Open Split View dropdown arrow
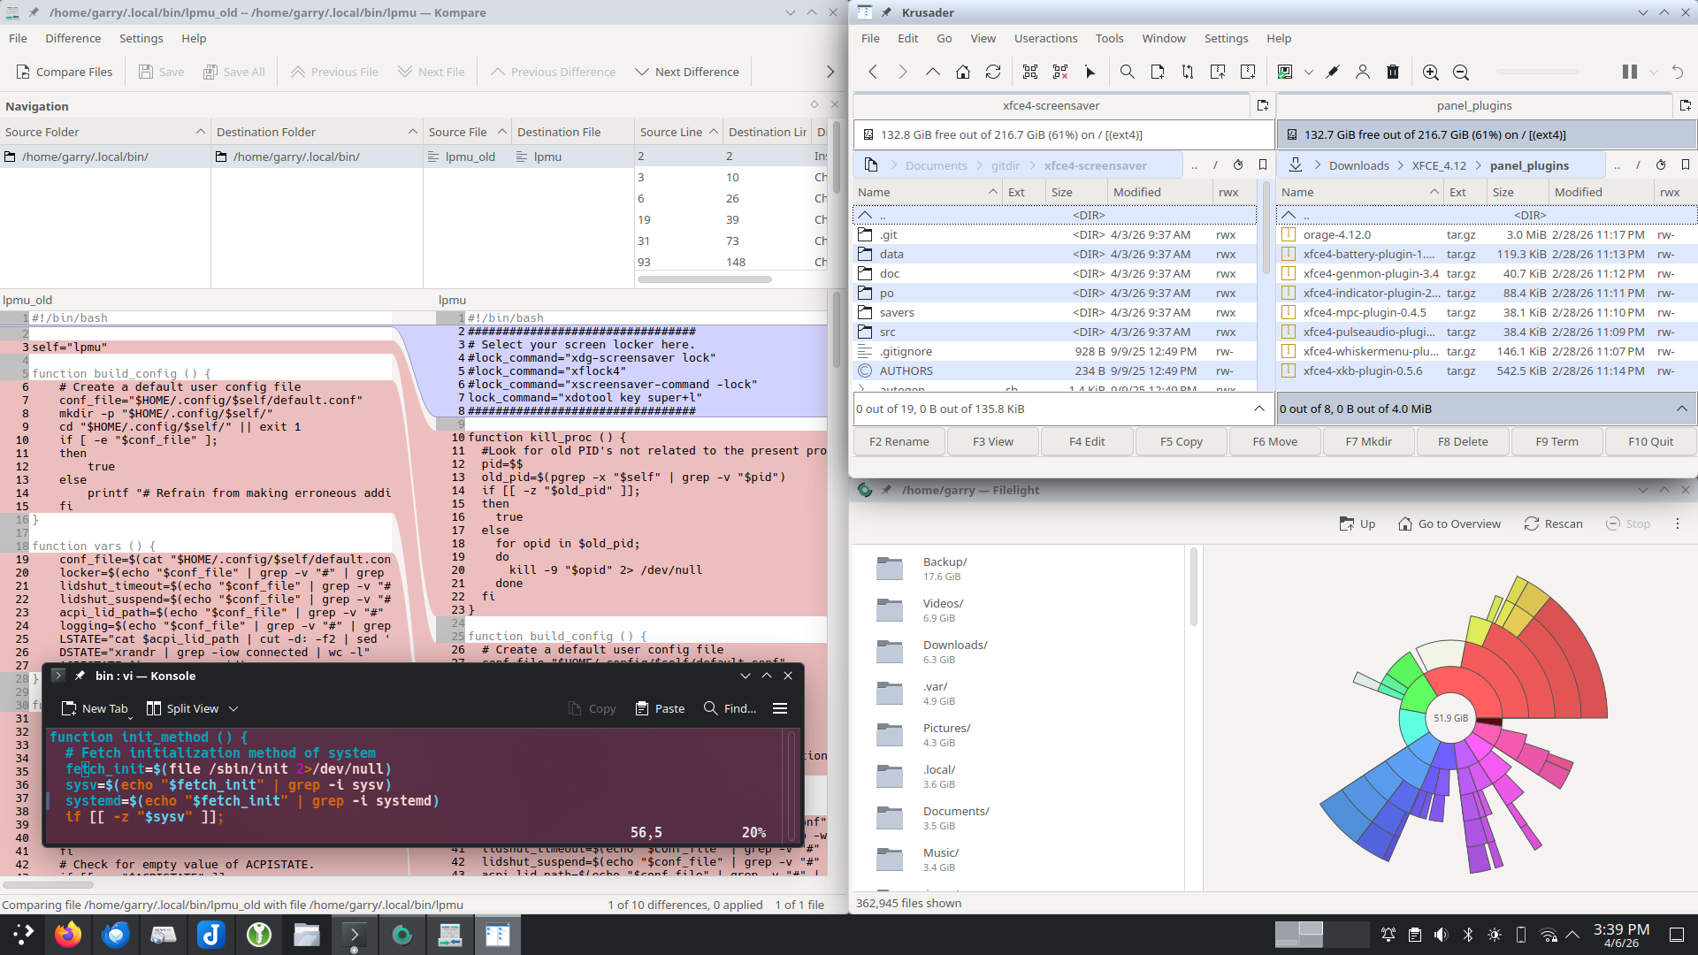The width and height of the screenshot is (1698, 955). point(233,708)
